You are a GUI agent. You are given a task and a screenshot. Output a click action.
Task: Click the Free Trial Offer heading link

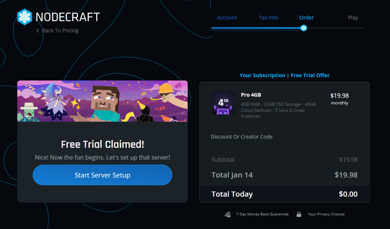[x=310, y=75]
